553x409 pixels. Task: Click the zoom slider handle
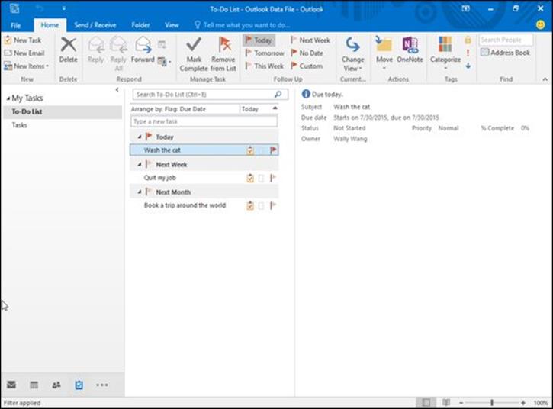click(492, 402)
